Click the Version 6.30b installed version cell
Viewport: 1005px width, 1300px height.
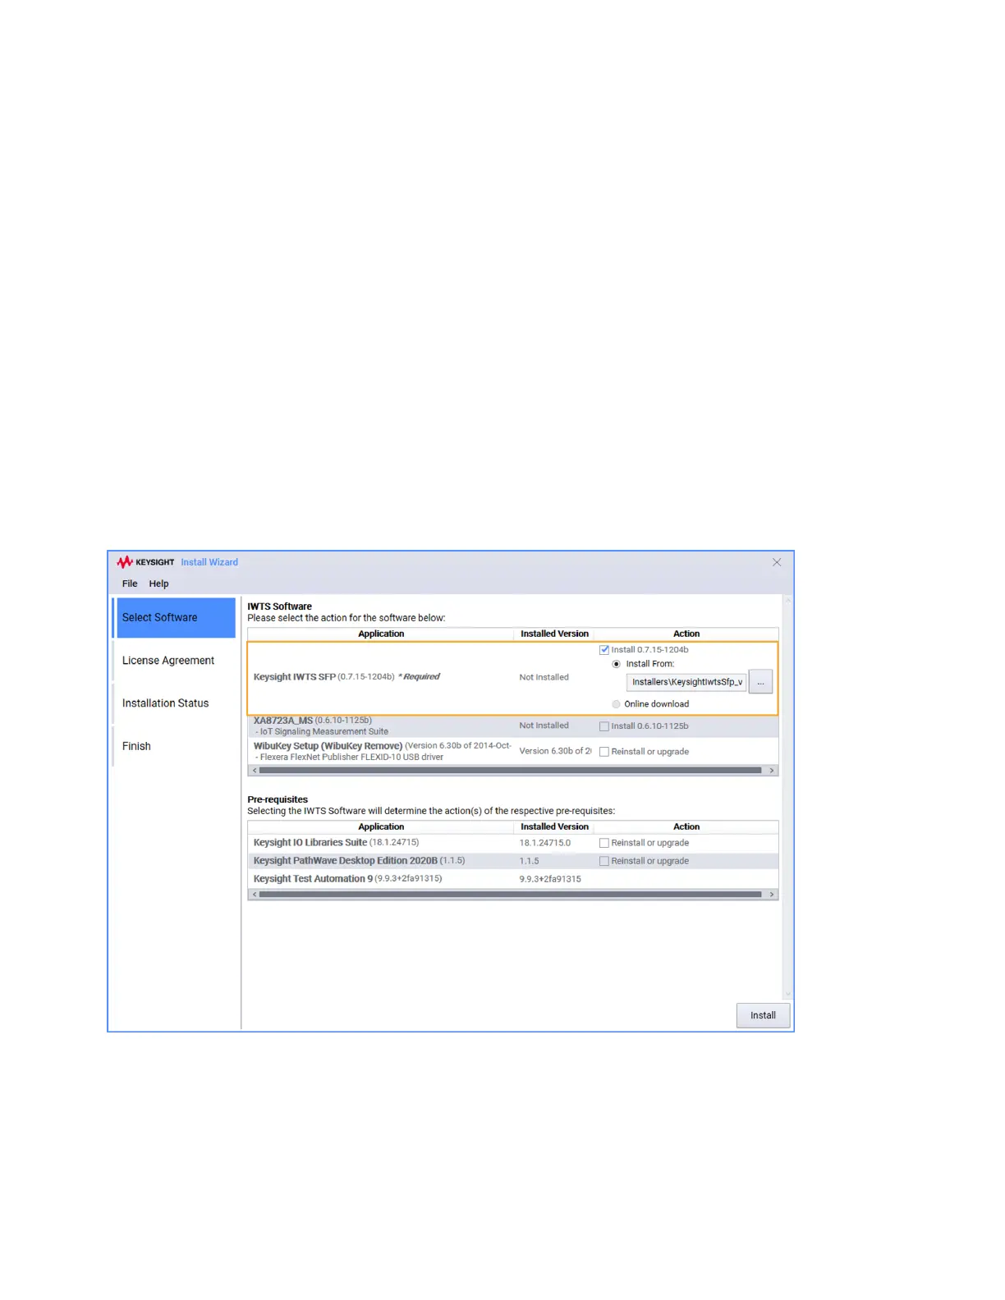(555, 752)
